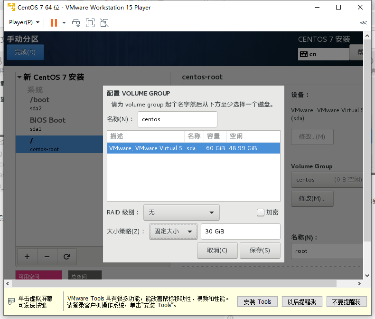Collapse the 新 CentOS 7 安装 tree
This screenshot has width=375, height=319.
point(19,77)
